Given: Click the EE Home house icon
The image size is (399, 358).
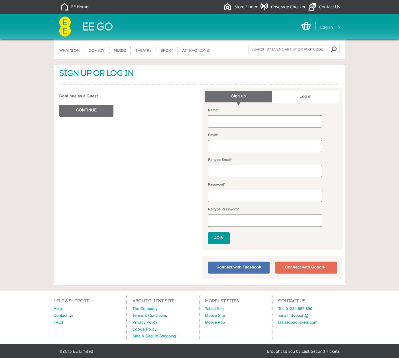Looking at the screenshot, I should coord(64,7).
